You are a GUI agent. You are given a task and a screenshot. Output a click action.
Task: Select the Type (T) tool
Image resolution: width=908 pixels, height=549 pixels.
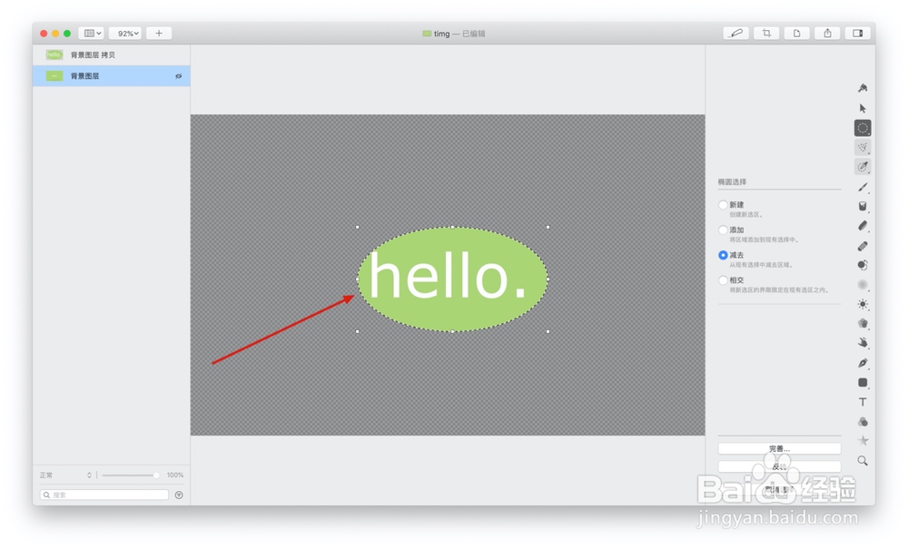(x=863, y=402)
